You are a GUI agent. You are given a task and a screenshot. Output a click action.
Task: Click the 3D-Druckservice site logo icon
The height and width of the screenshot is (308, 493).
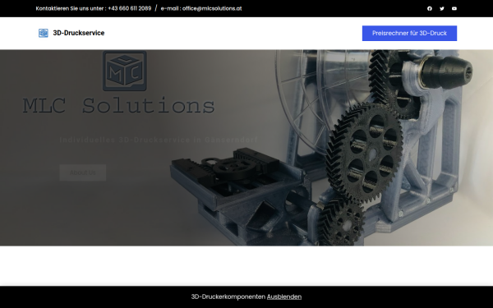click(44, 33)
